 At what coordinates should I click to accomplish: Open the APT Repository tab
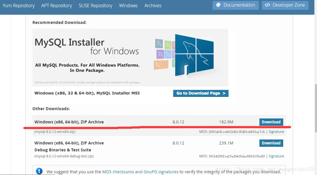(x=57, y=5)
